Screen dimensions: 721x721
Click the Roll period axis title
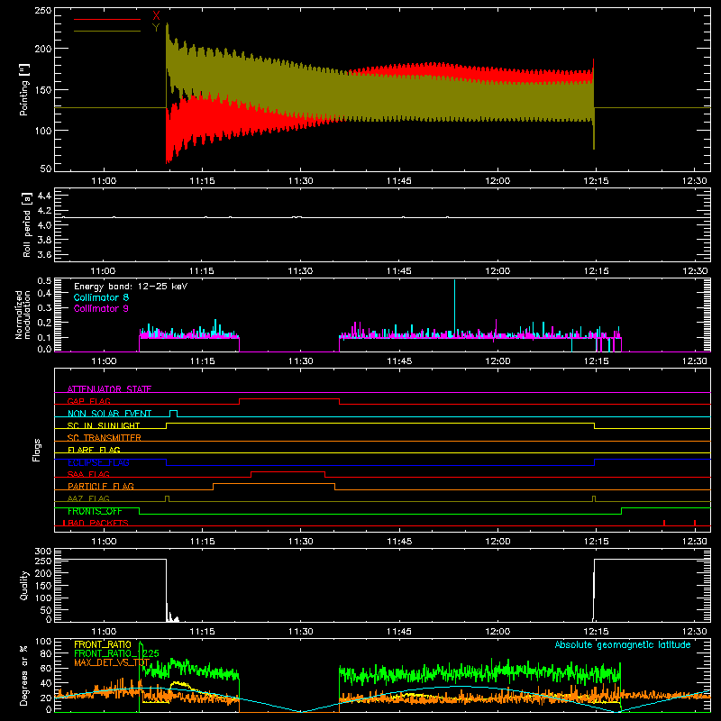tap(27, 224)
